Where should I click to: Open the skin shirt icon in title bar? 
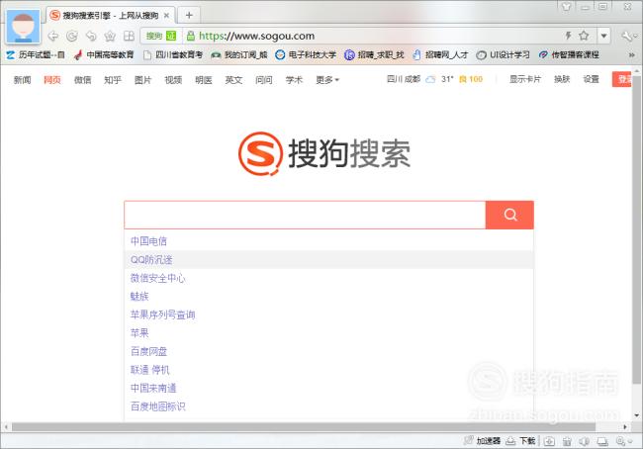566,7
